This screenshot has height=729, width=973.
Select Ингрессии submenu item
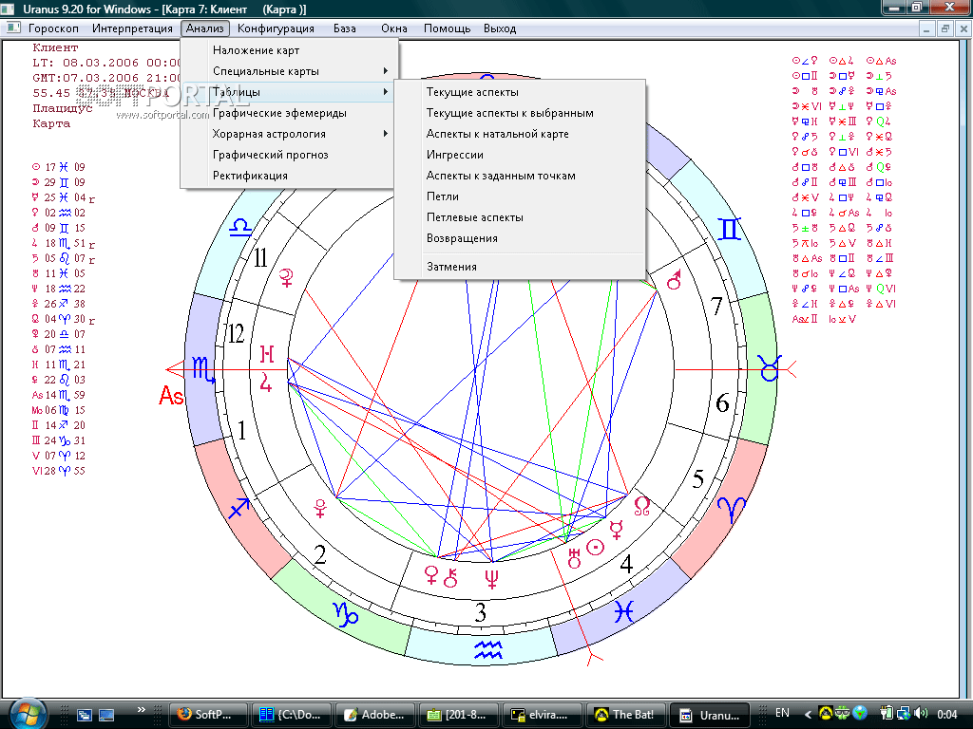[520, 155]
